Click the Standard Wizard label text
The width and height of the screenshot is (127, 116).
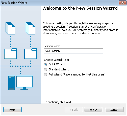coord(59,69)
